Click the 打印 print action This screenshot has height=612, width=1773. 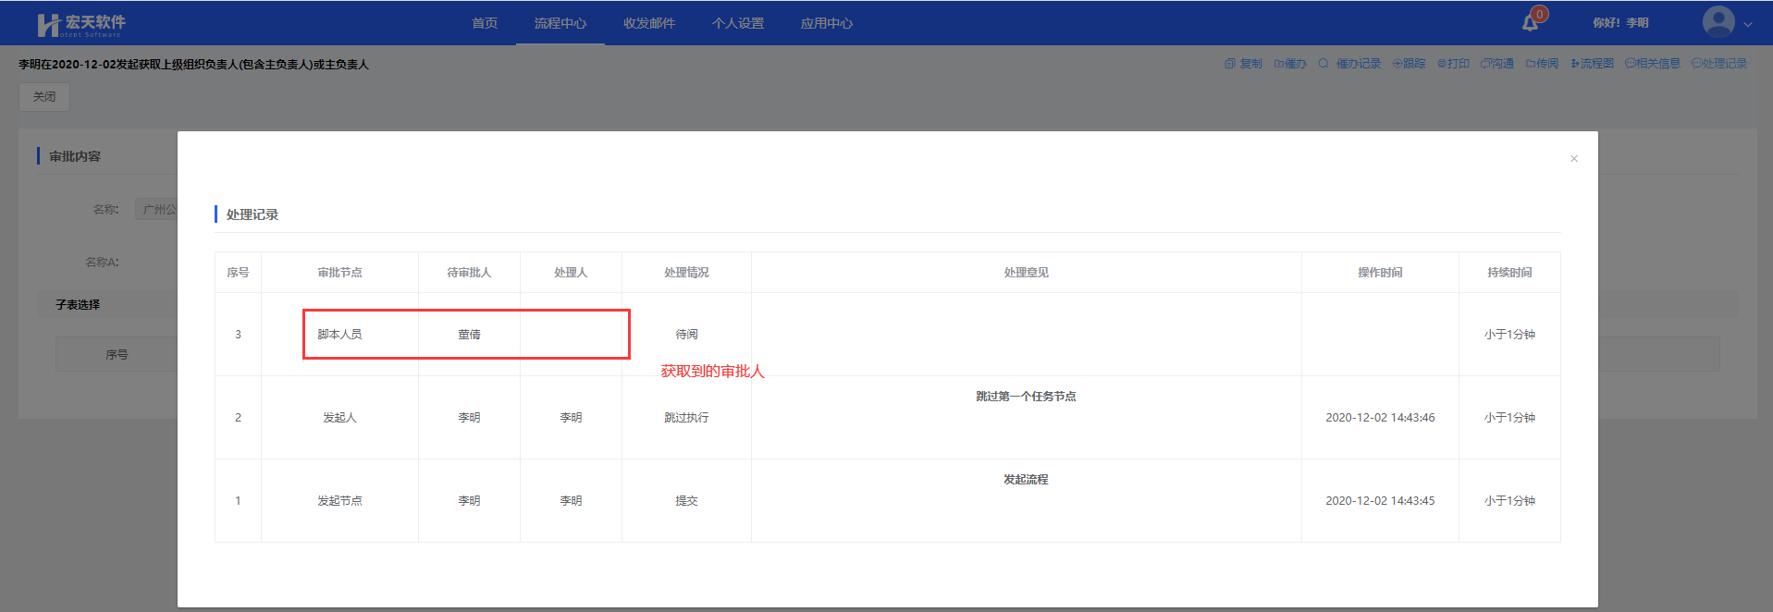point(1453,64)
